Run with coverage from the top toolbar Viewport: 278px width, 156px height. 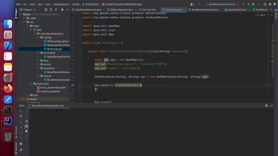pyautogui.click(x=254, y=4)
